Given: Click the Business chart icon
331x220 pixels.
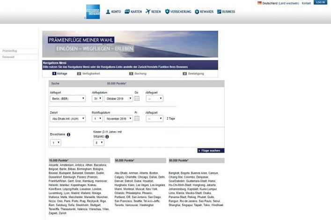Looking at the screenshot, I should point(219,12).
